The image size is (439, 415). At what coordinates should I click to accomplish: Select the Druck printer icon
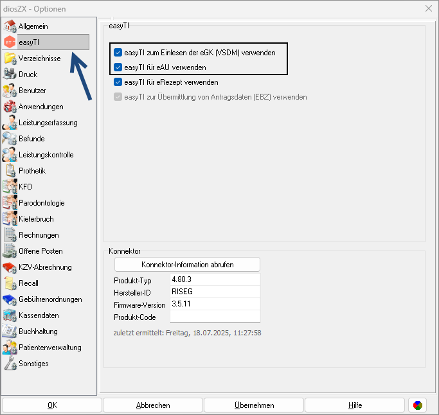click(x=10, y=75)
